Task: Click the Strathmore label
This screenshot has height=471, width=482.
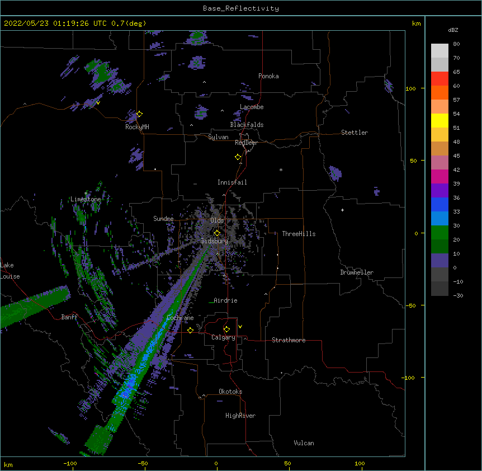Action: pos(289,340)
